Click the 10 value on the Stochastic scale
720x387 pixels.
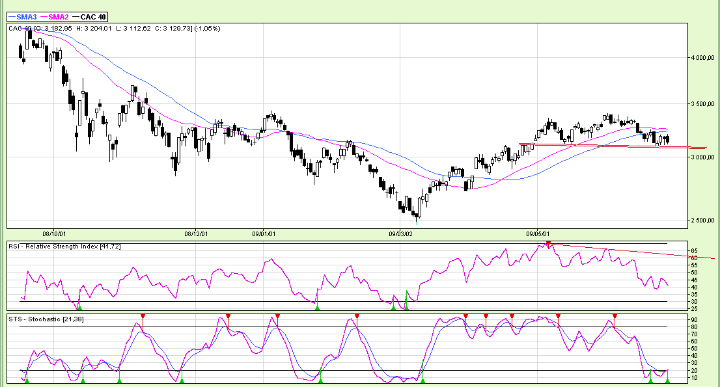click(694, 378)
